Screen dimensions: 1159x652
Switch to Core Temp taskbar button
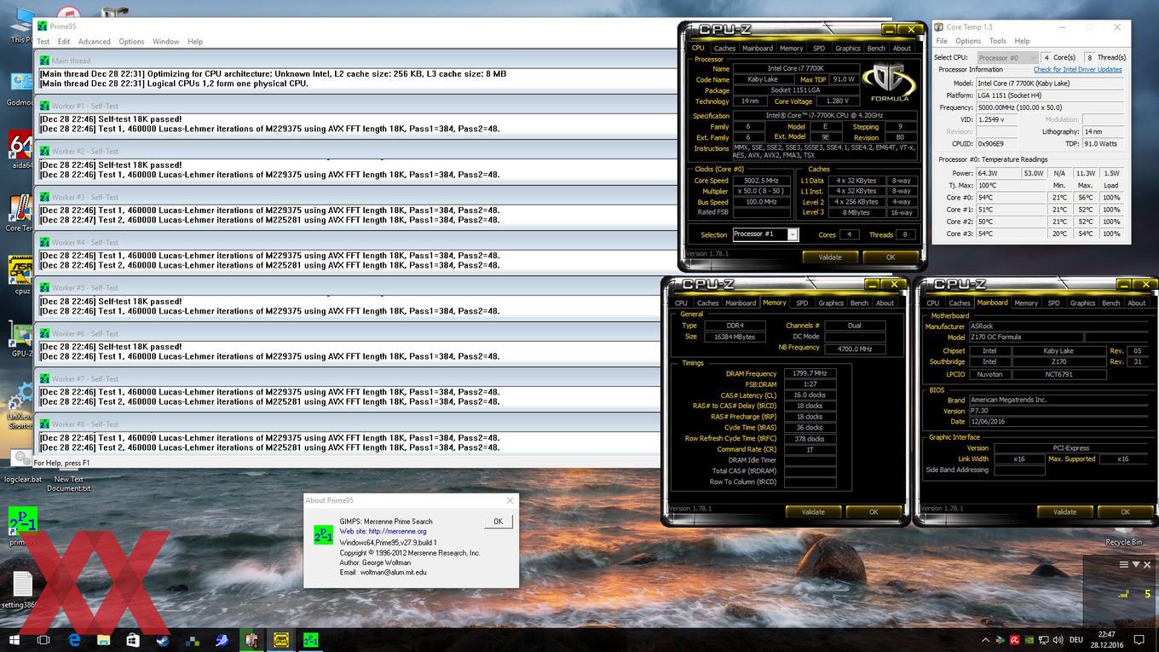(x=251, y=639)
